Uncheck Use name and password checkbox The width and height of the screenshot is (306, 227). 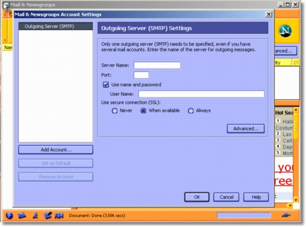pos(106,84)
